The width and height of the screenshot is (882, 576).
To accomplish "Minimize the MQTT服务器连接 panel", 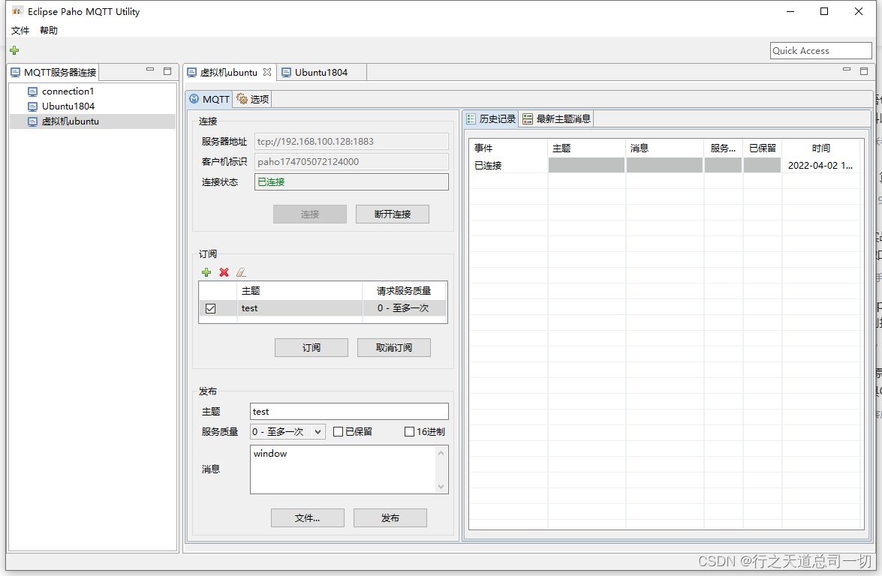I will (150, 70).
